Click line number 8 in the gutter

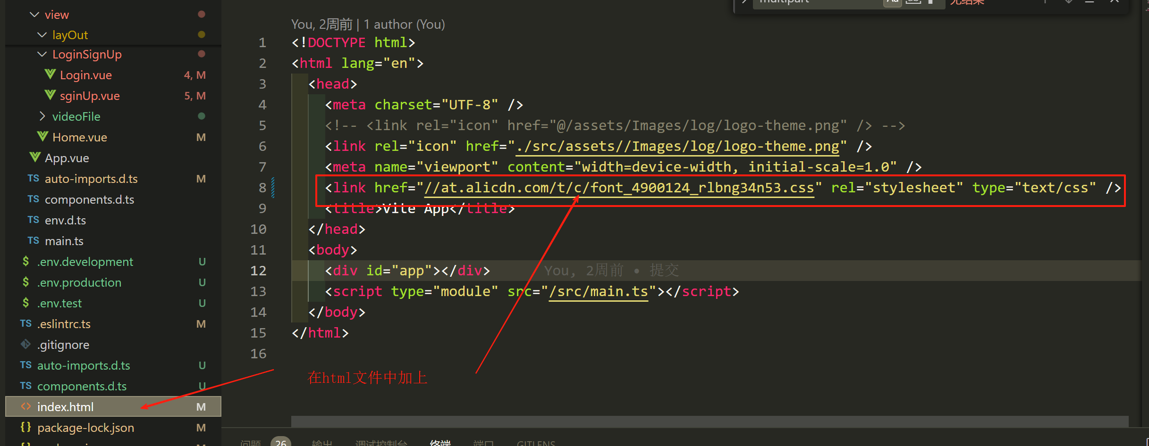[262, 188]
